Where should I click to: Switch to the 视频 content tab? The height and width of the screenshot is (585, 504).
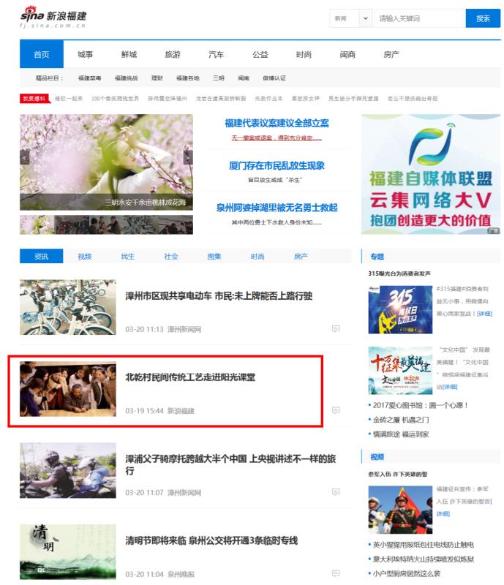(x=85, y=257)
